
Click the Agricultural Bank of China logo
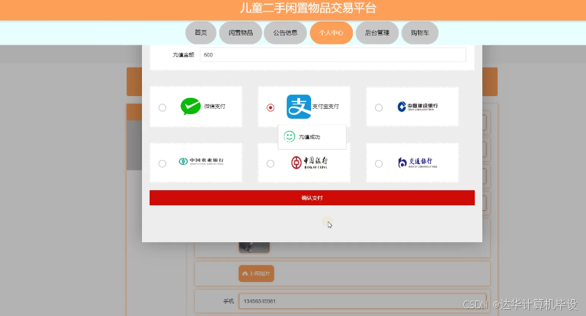coord(201,161)
